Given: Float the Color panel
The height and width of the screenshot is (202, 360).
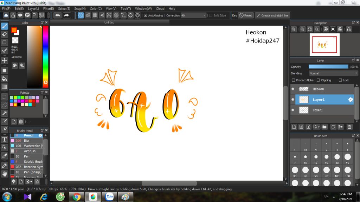Looking at the screenshot, I should [x=42, y=22].
